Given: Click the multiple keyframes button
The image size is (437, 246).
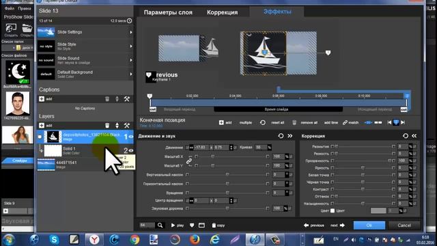Looking at the screenshot, I should coord(246,122).
